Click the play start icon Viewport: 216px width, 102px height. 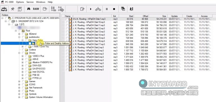pyautogui.click(x=91, y=9)
